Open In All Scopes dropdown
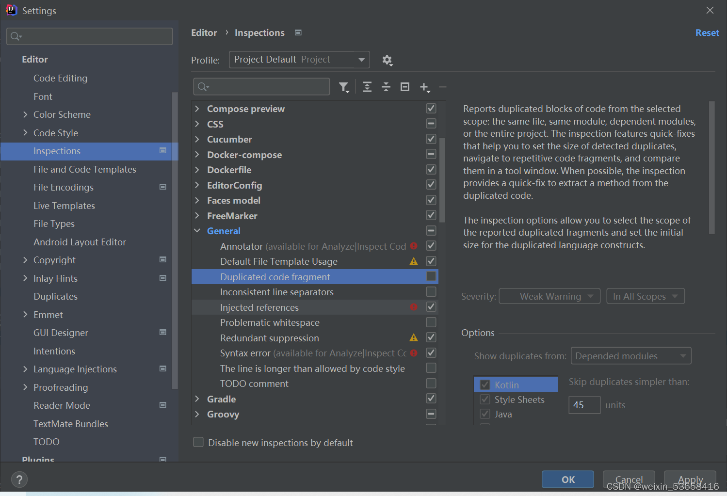 tap(646, 296)
